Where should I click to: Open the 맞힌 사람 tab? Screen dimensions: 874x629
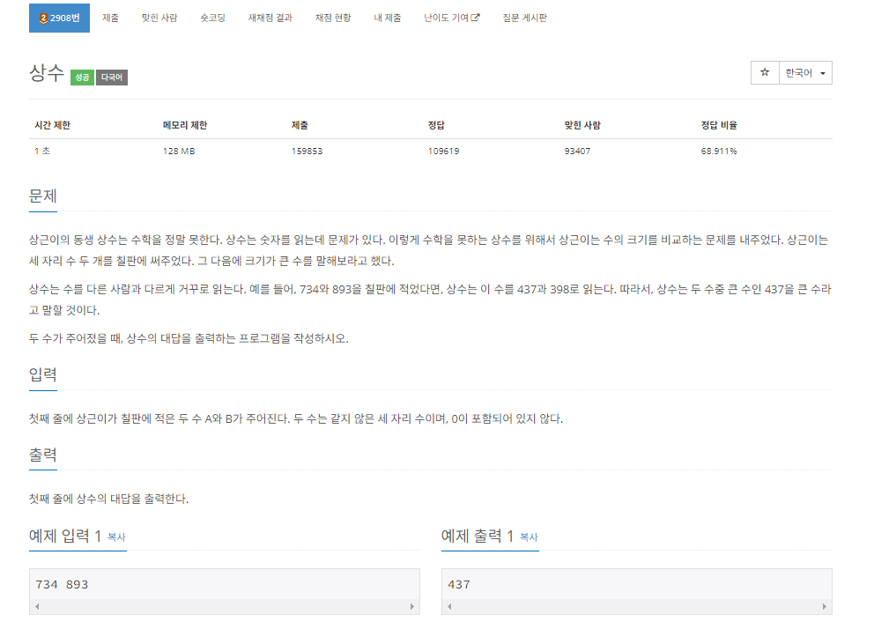coord(159,18)
